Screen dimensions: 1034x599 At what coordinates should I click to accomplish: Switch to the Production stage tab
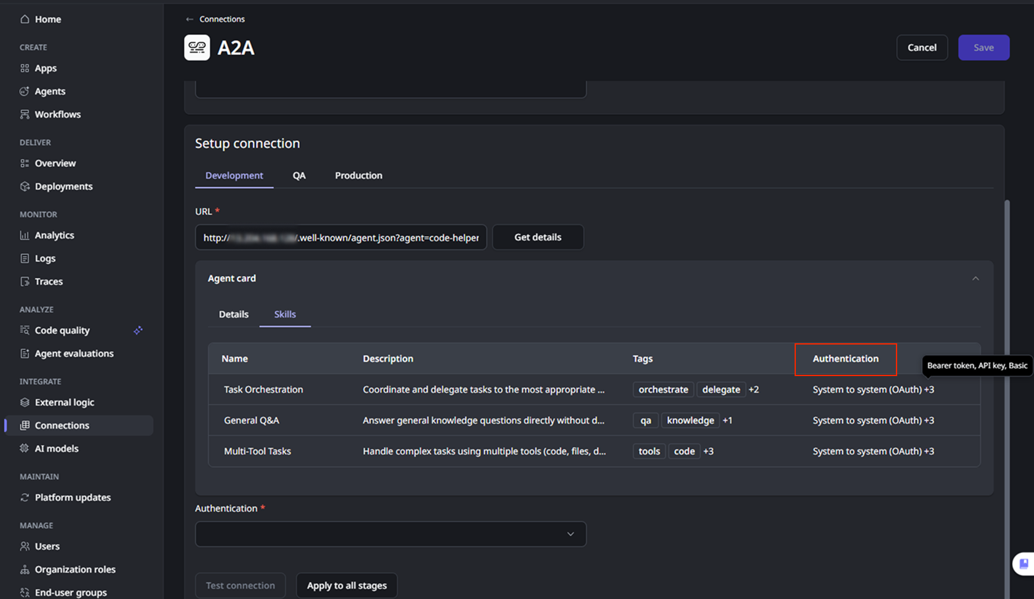point(358,176)
